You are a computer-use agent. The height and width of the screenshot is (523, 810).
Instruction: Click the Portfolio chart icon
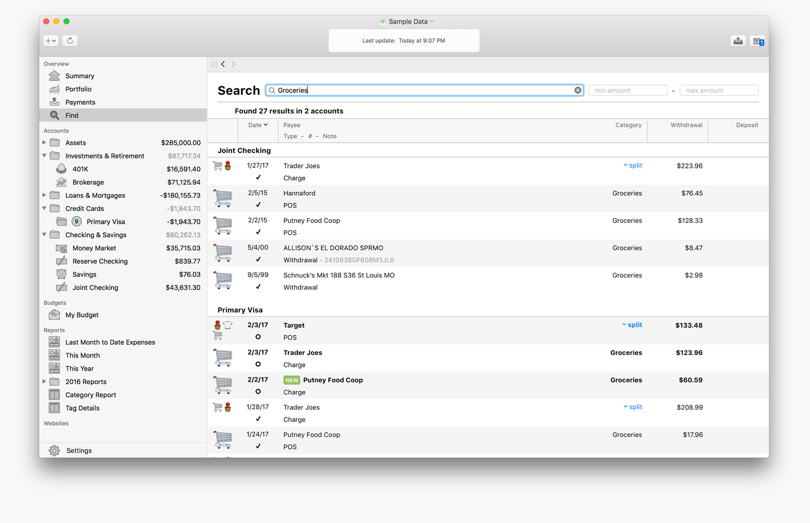click(54, 89)
